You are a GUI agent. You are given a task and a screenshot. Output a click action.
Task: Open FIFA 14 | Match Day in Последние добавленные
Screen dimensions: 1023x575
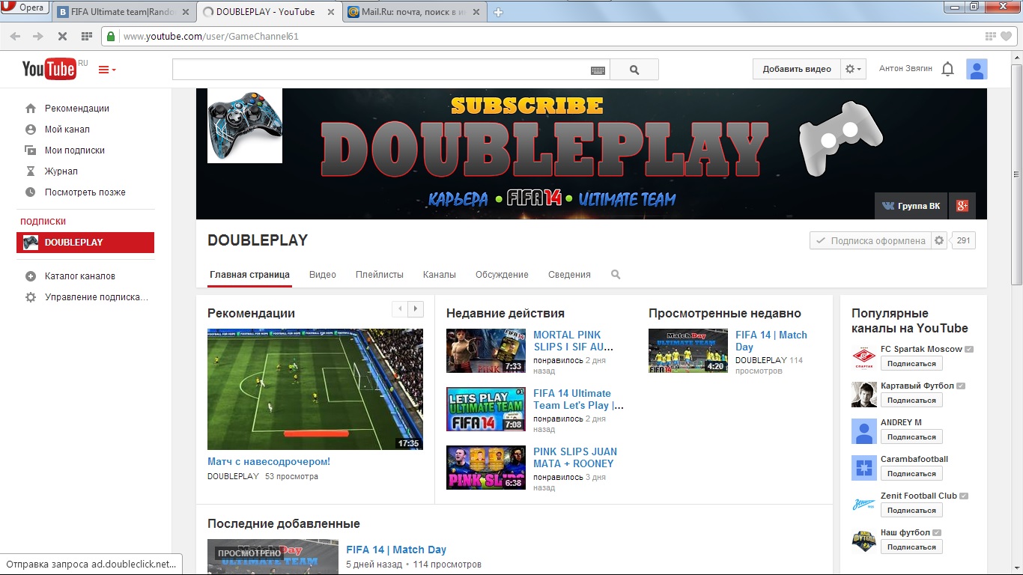[x=396, y=550]
